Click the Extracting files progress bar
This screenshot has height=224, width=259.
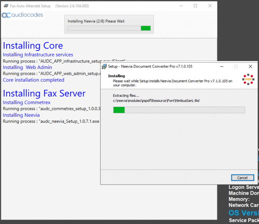(179, 110)
